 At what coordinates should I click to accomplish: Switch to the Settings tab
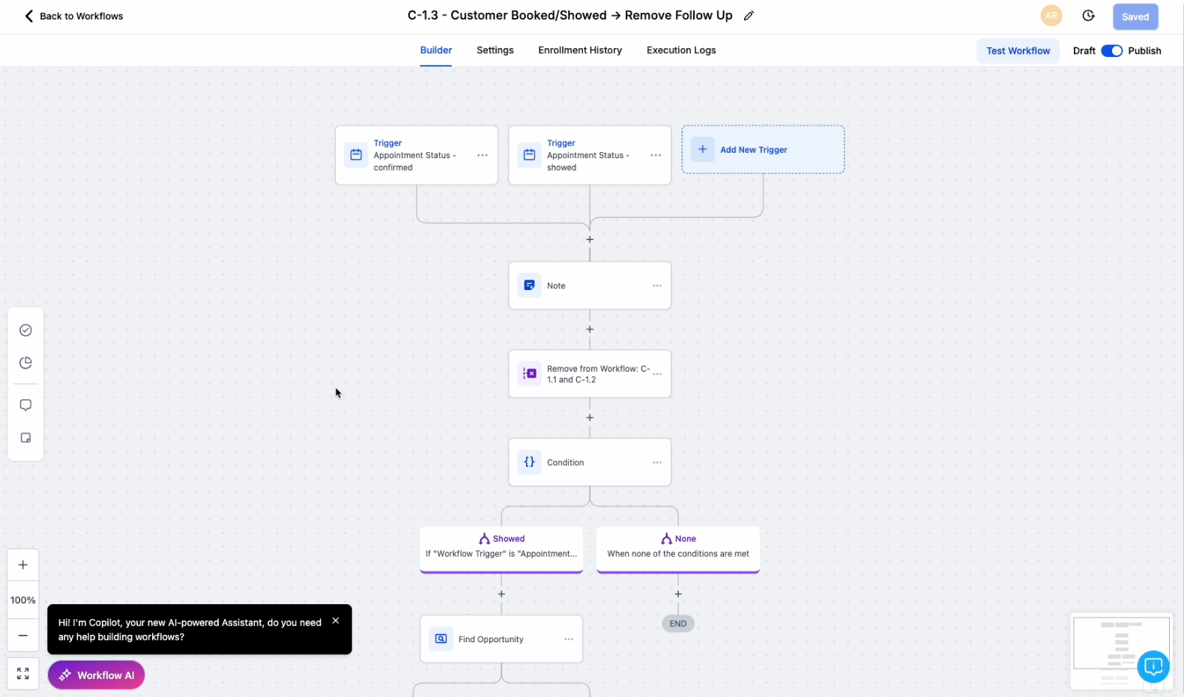[x=495, y=50]
